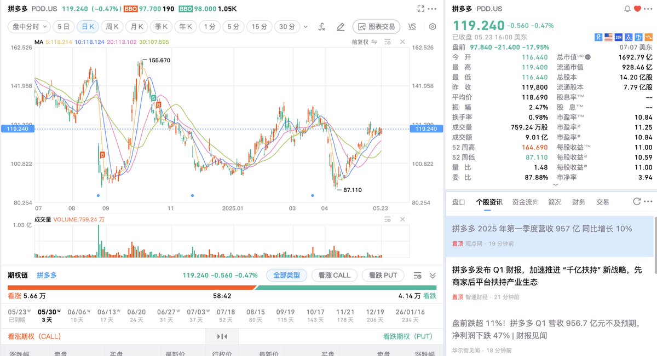
Task: Open news: 2025年第一季度营收 957 亿
Action: [550, 236]
